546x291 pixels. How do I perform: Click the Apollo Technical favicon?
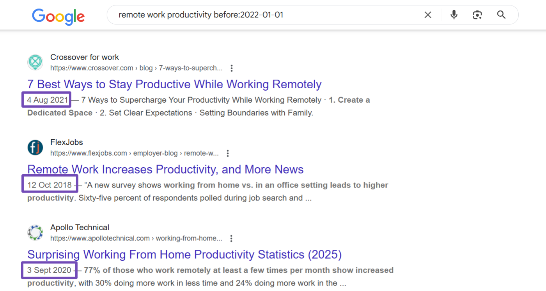coord(35,233)
